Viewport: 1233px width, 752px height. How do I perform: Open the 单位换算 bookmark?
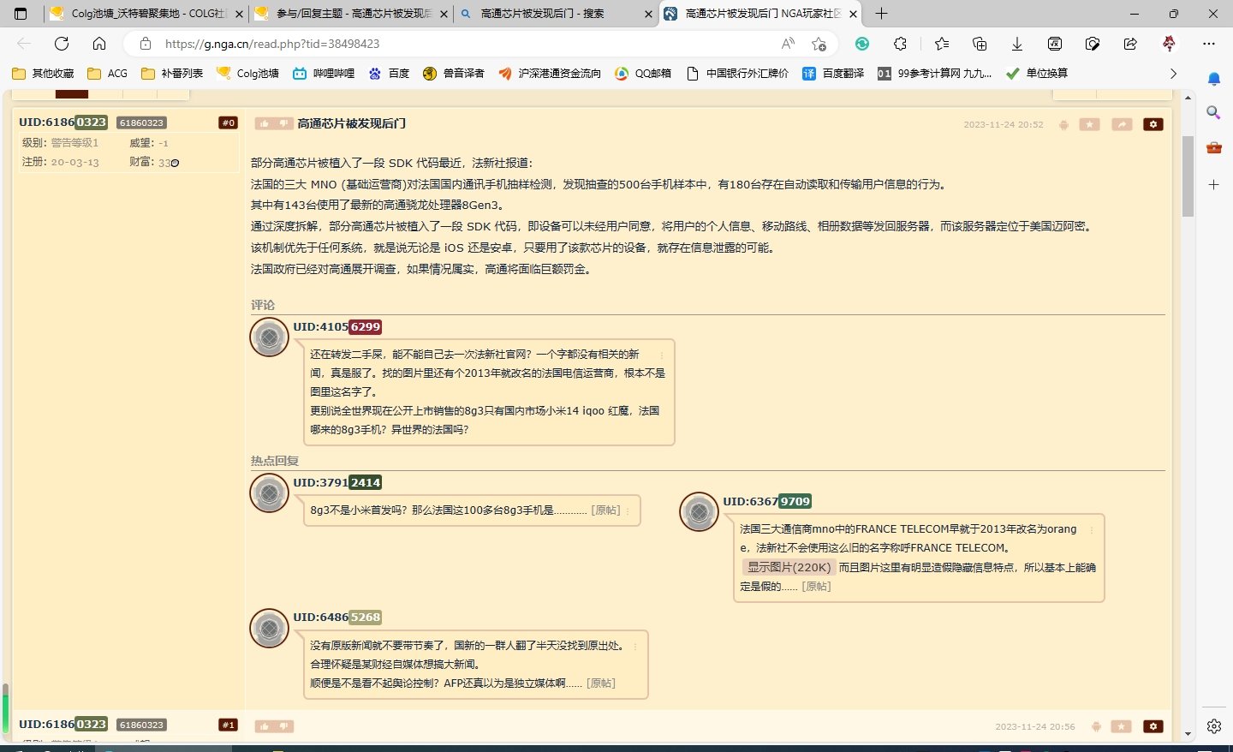[x=1037, y=74]
